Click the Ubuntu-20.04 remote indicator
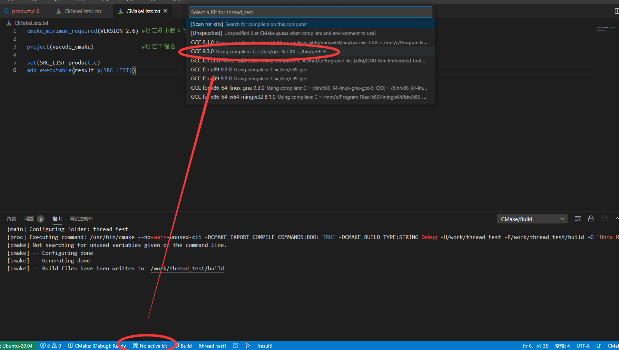Viewport: 619px width, 350px height. [18, 346]
